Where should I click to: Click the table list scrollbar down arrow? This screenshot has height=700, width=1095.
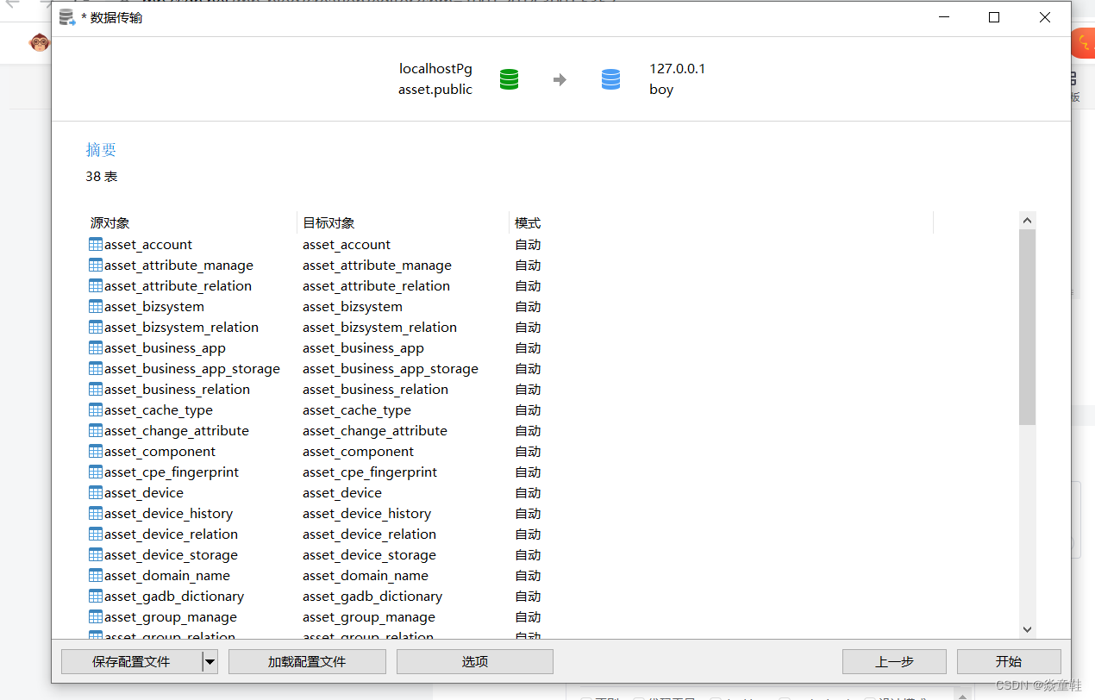[1027, 629]
